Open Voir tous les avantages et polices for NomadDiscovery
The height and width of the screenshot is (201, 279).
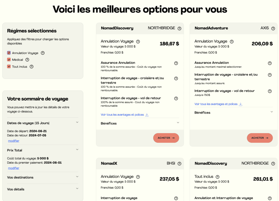(122, 115)
